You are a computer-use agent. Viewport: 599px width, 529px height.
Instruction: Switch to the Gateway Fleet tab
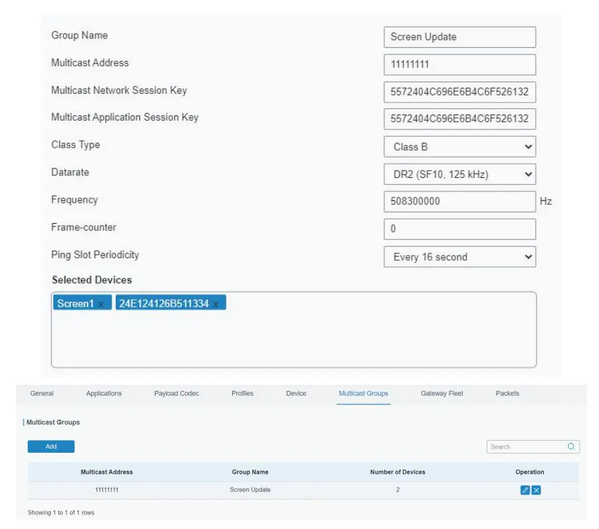442,394
